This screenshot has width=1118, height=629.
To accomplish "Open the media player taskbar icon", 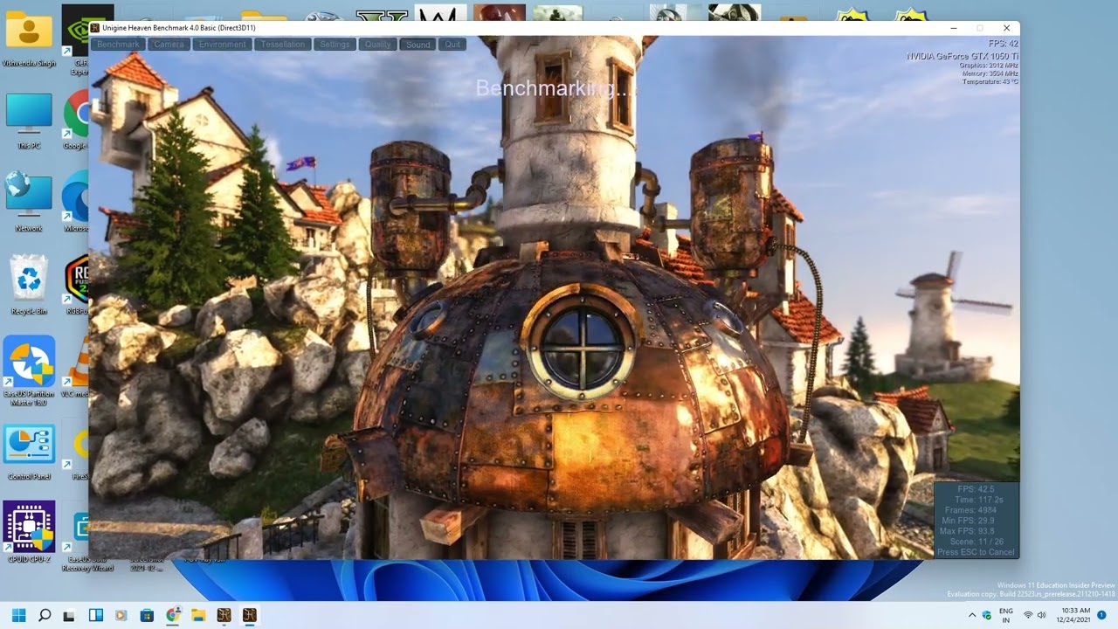I will point(121,615).
